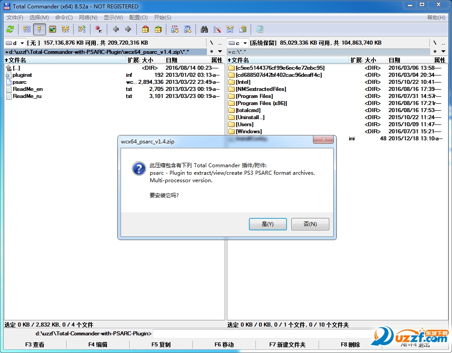Image resolution: width=452 pixels, height=353 pixels.
Task: Sort right panel by 日期 column header
Action: pos(410,60)
